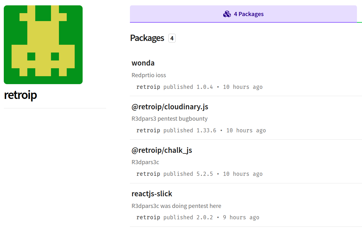The height and width of the screenshot is (230, 362).
Task: Click the retroip username heading
Action: tap(20, 95)
